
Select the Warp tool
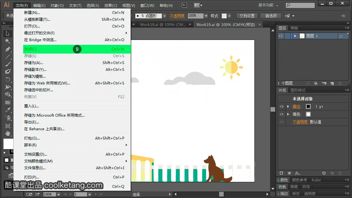[x=8, y=87]
